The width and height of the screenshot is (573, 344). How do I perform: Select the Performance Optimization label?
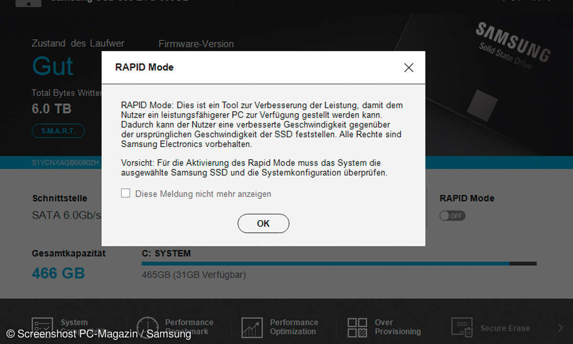(x=294, y=327)
